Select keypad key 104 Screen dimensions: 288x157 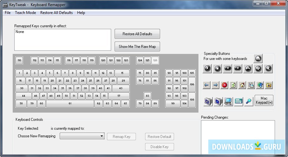click(184, 103)
